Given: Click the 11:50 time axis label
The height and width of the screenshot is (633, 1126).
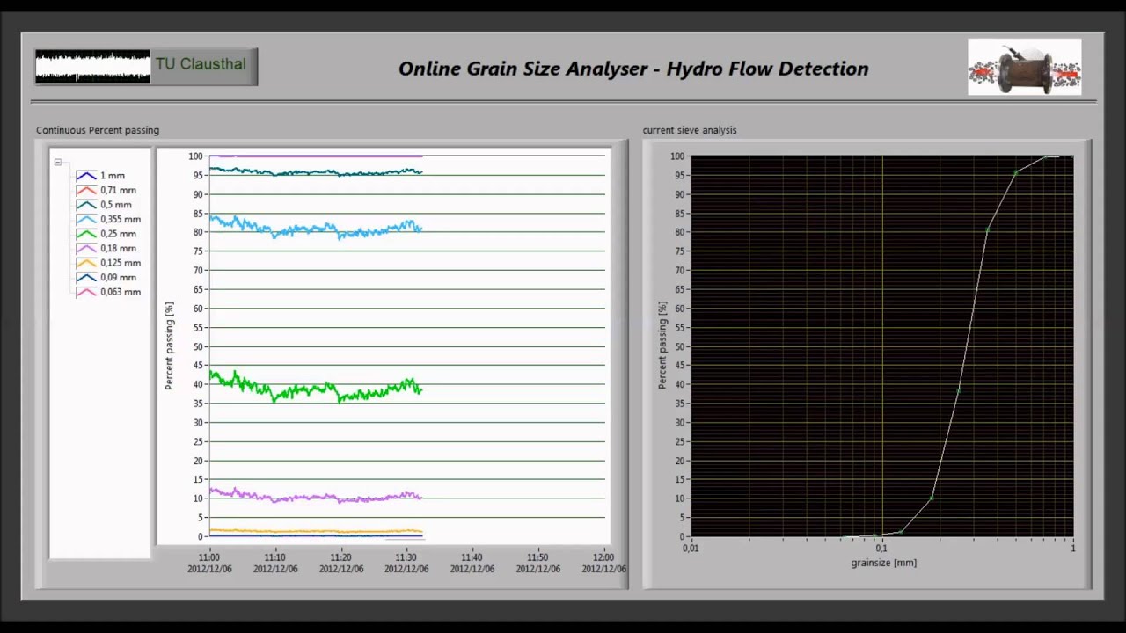Looking at the screenshot, I should click(537, 557).
